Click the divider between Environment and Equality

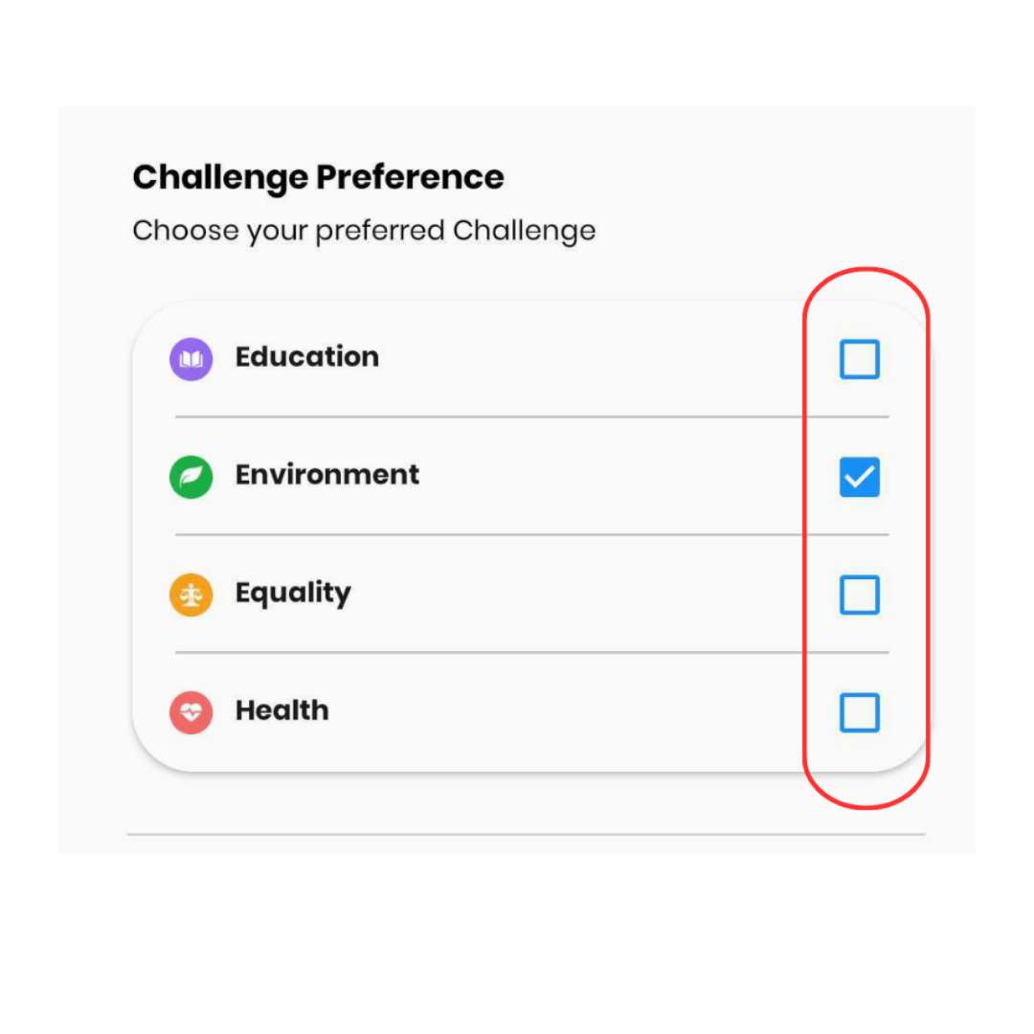pyautogui.click(x=532, y=534)
